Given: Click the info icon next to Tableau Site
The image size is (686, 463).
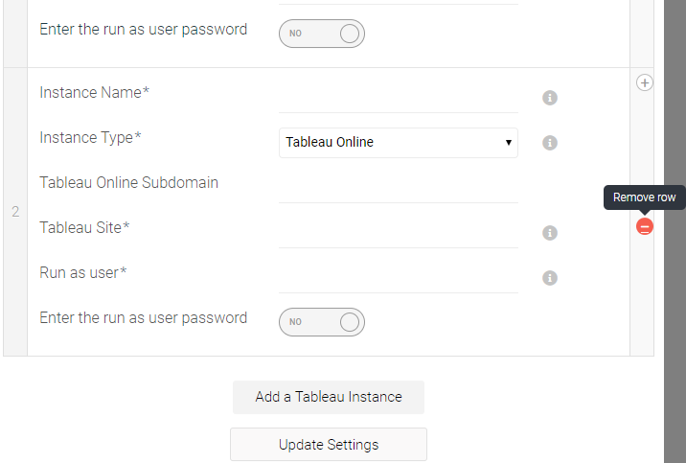Looking at the screenshot, I should (x=550, y=233).
